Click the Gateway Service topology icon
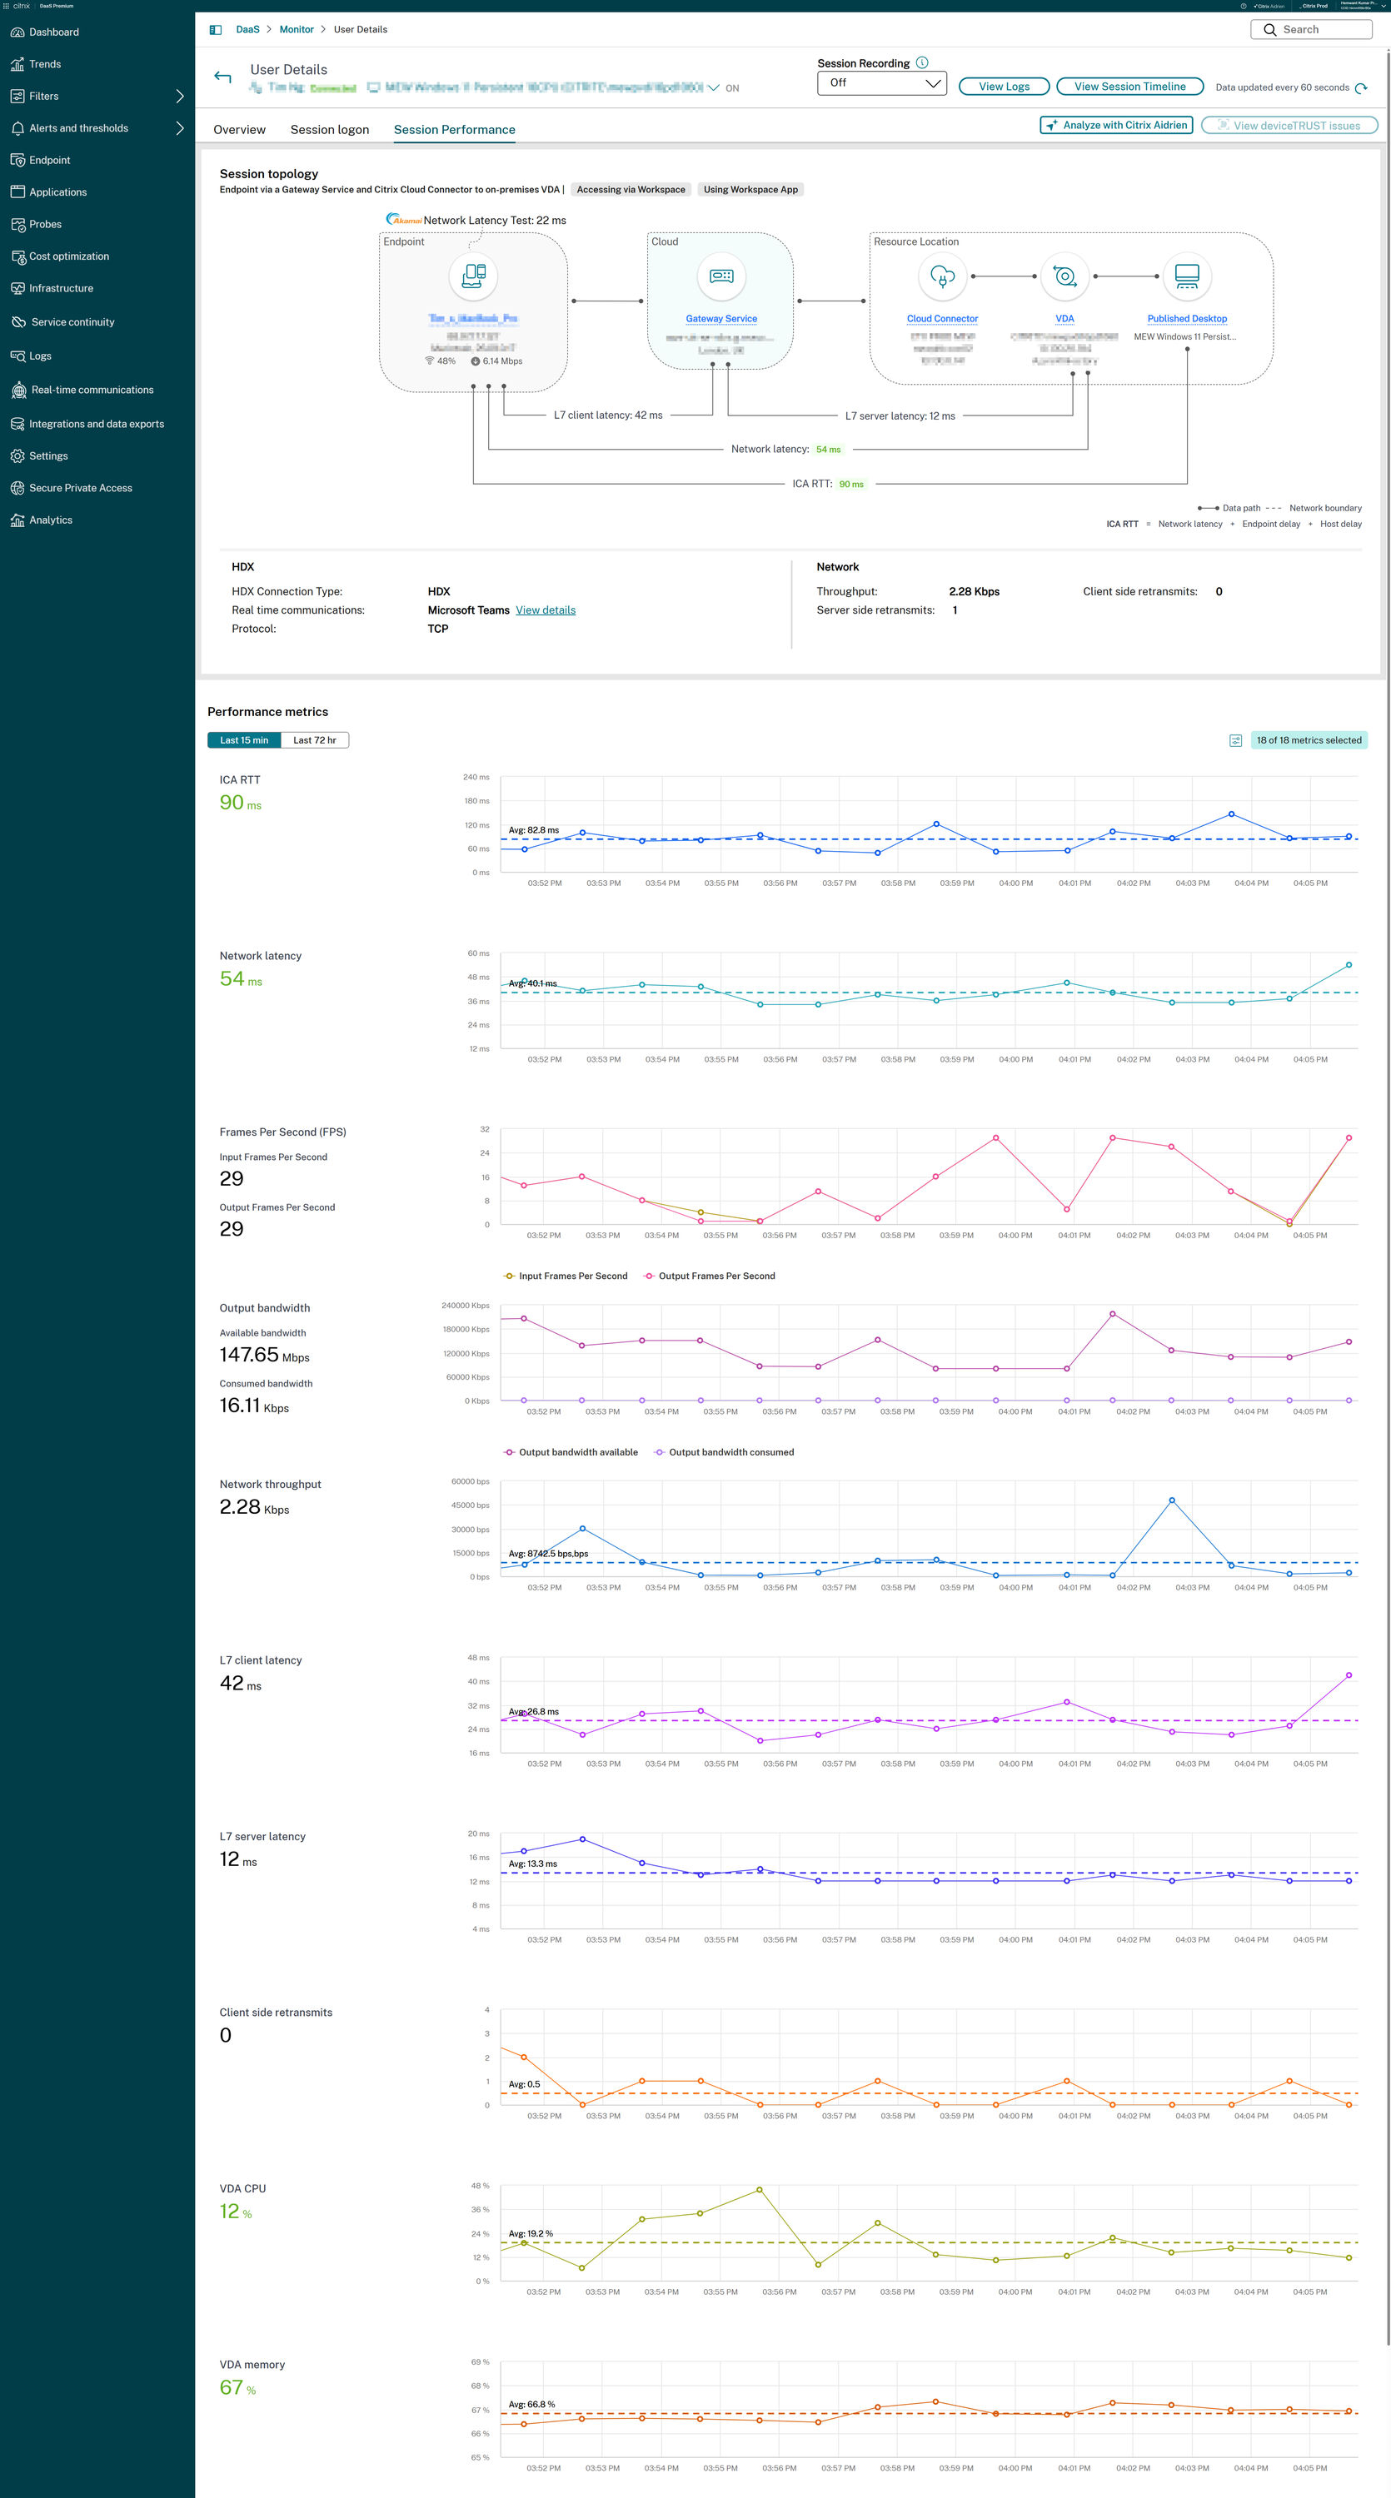Screen dimensions: 1391x2498 (721, 276)
